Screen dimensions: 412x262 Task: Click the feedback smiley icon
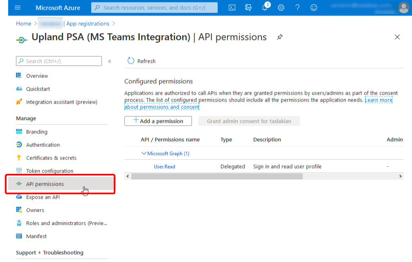coord(314,7)
